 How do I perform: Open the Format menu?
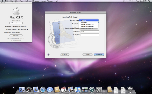pyautogui.click(x=43, y=1)
